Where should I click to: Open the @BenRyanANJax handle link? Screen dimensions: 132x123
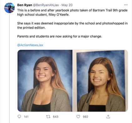point(46,5)
